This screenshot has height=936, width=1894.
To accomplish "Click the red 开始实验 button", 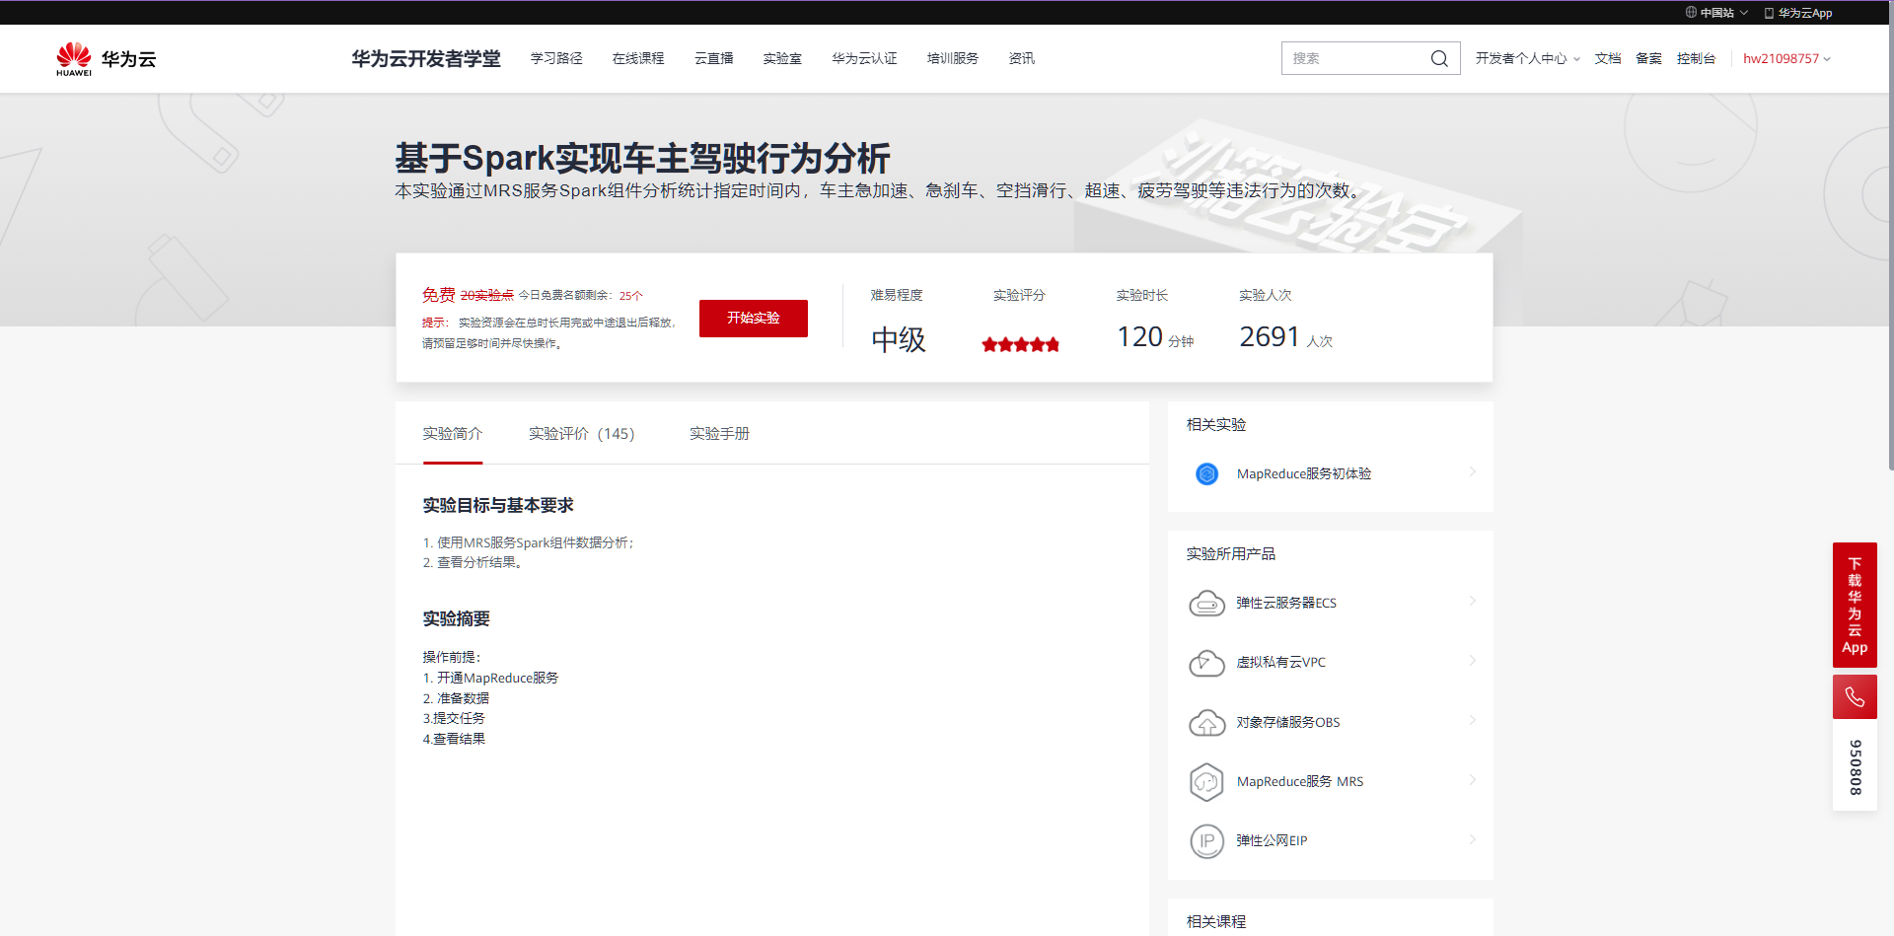I will tap(754, 319).
